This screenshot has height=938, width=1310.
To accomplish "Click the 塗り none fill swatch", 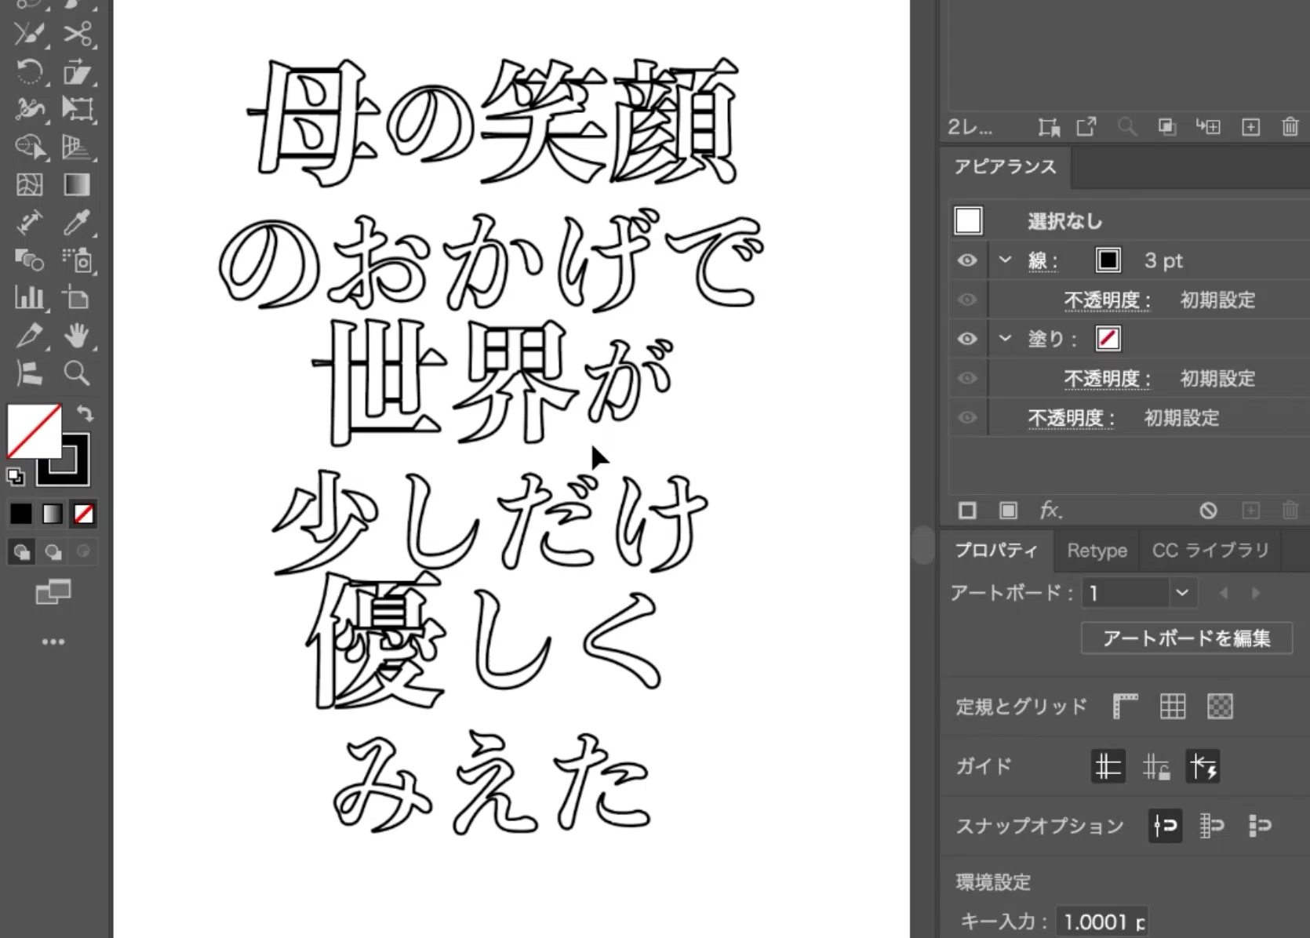I will click(1108, 339).
